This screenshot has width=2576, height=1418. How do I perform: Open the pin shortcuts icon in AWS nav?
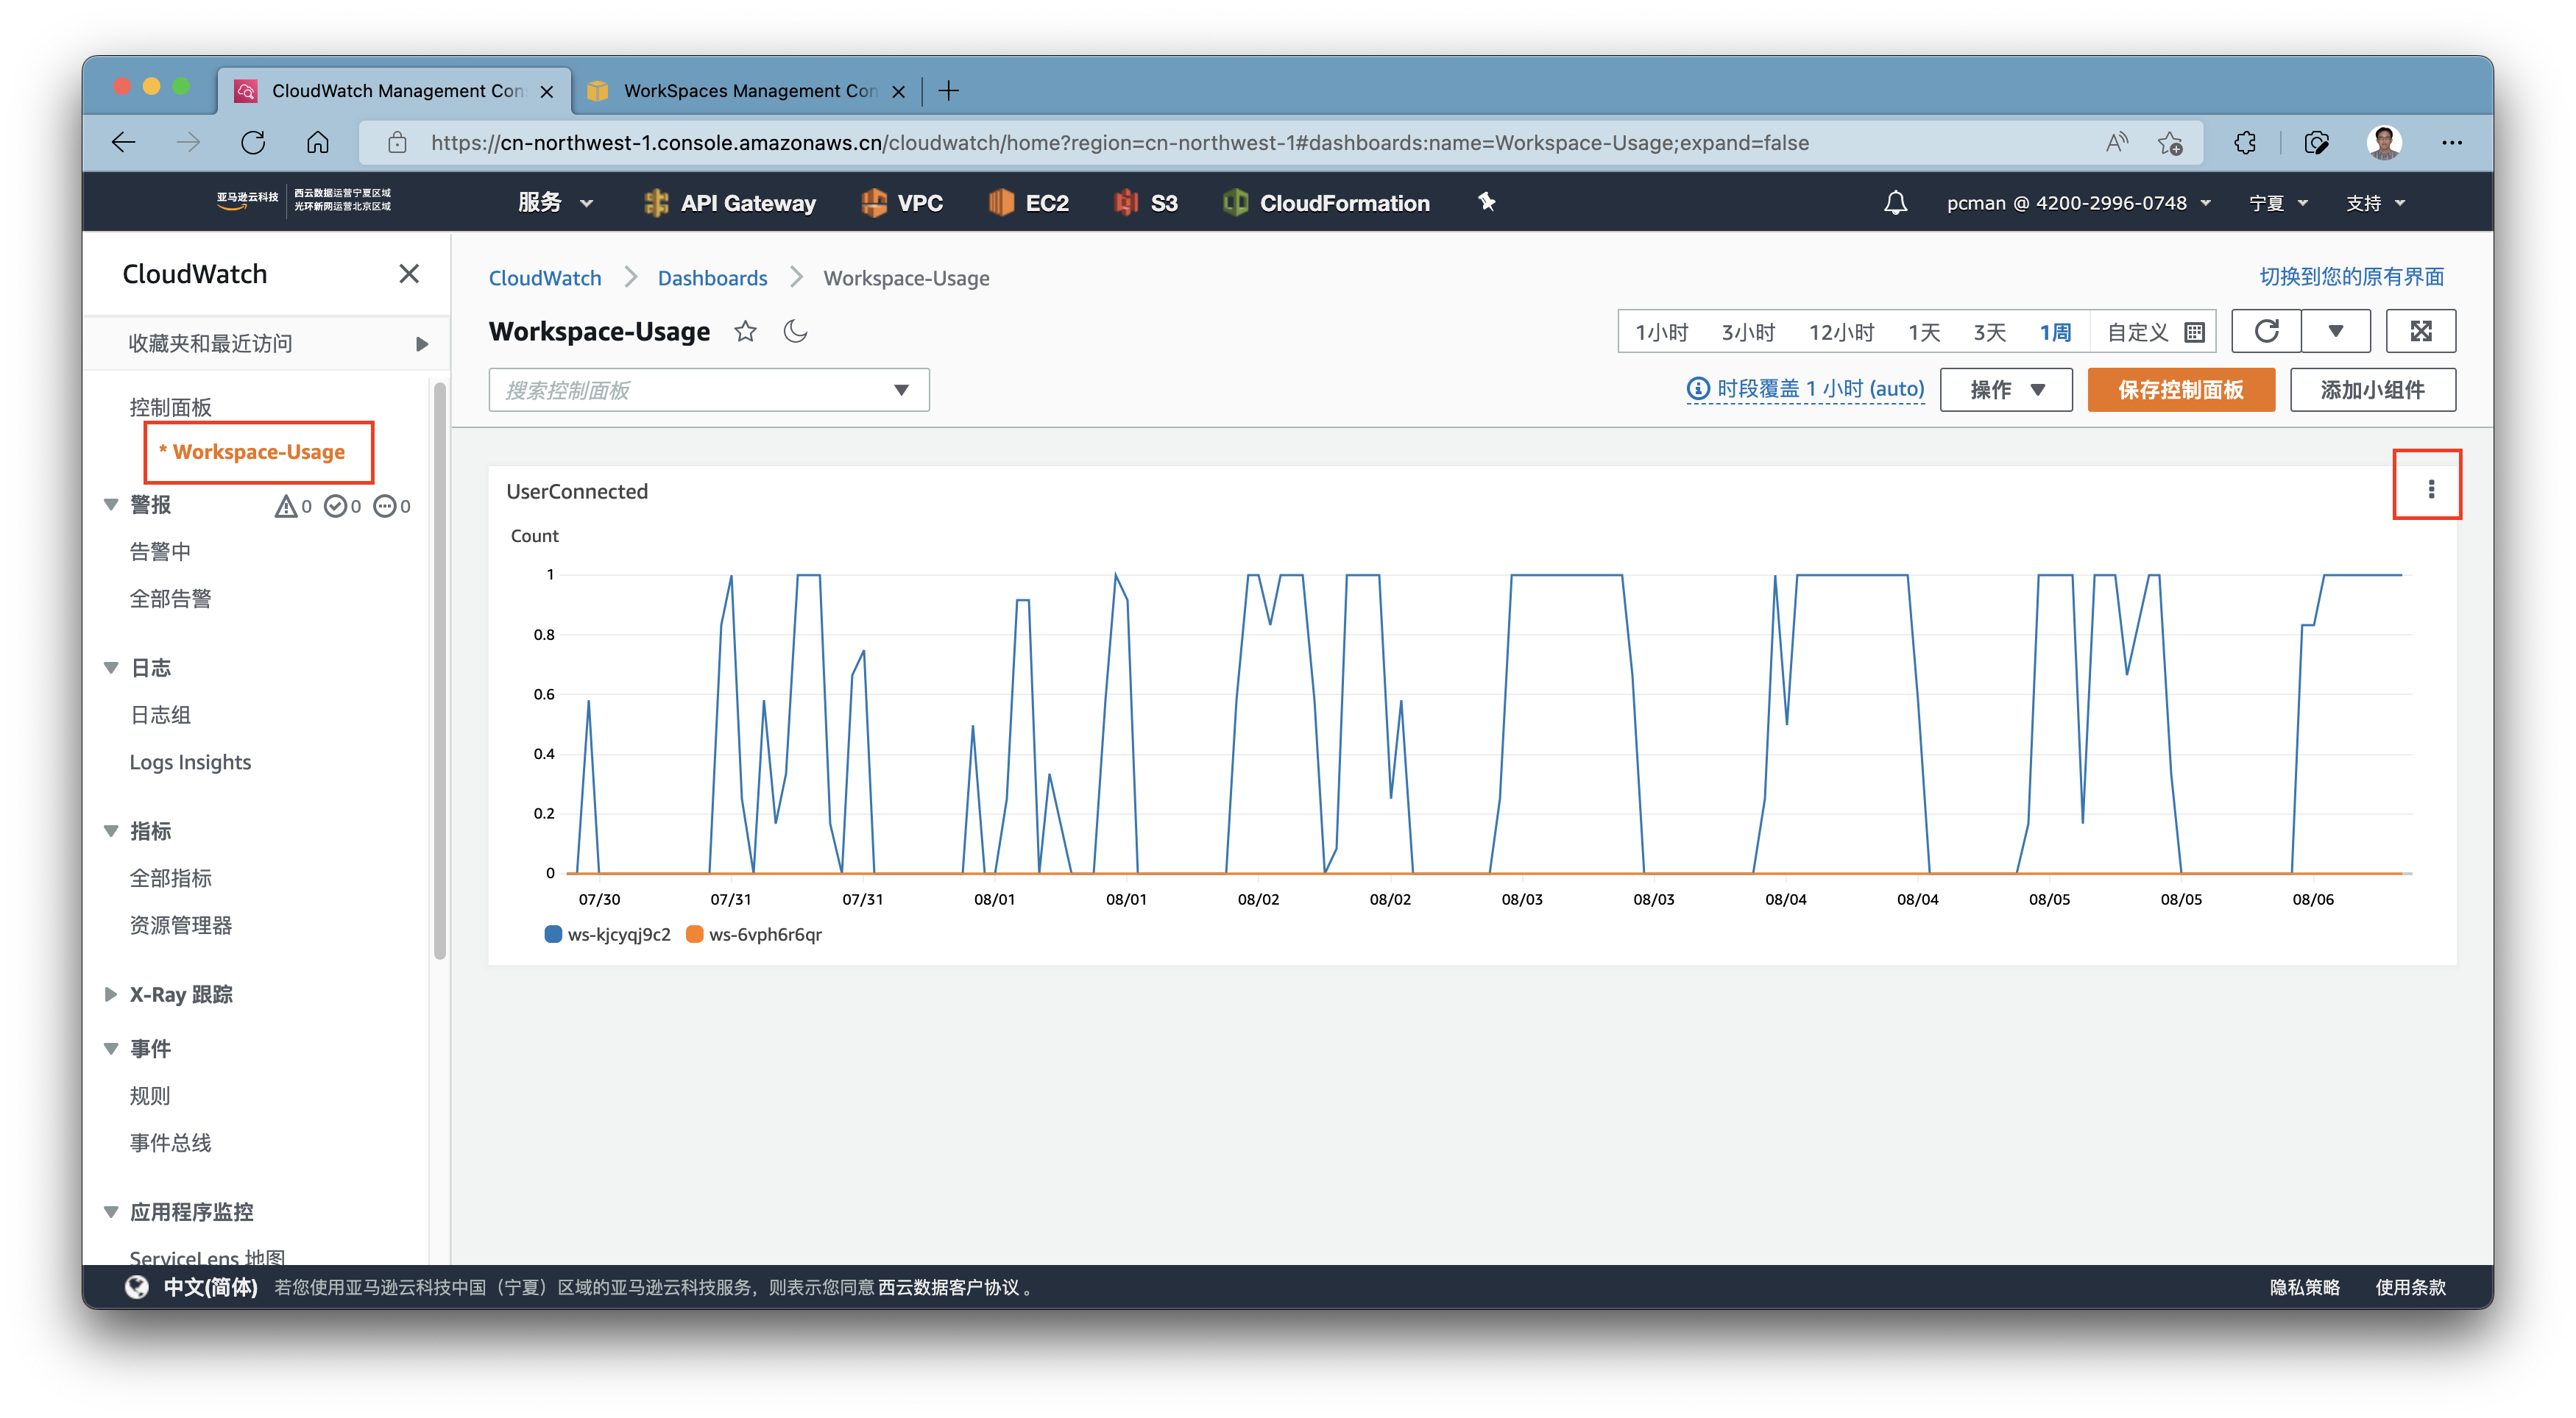pyautogui.click(x=1487, y=203)
